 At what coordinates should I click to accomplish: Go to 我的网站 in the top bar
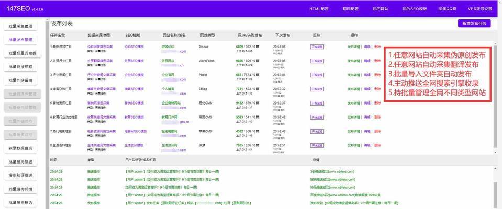[x=381, y=9]
